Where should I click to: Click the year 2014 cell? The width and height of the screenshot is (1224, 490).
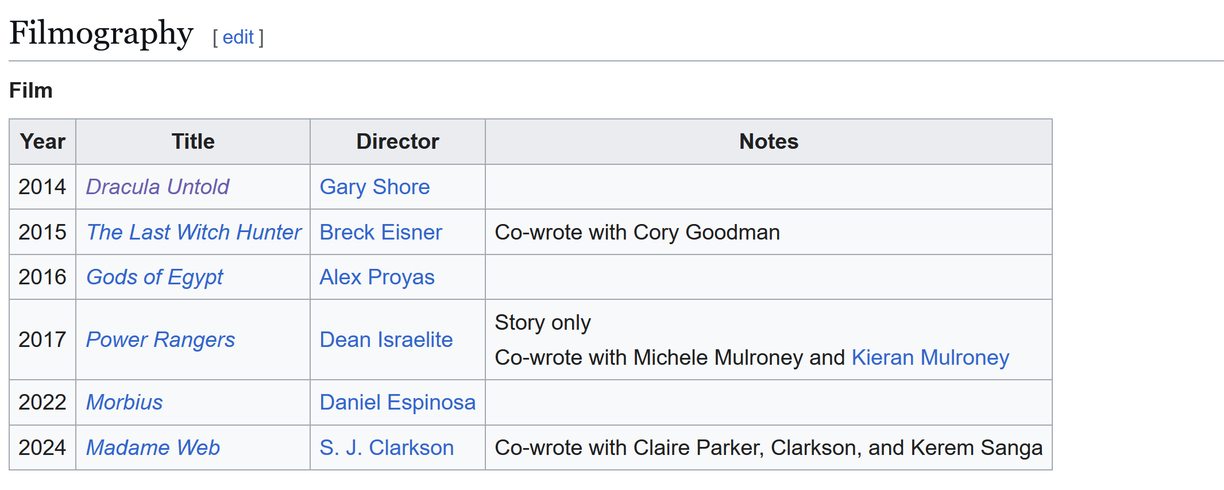[43, 187]
